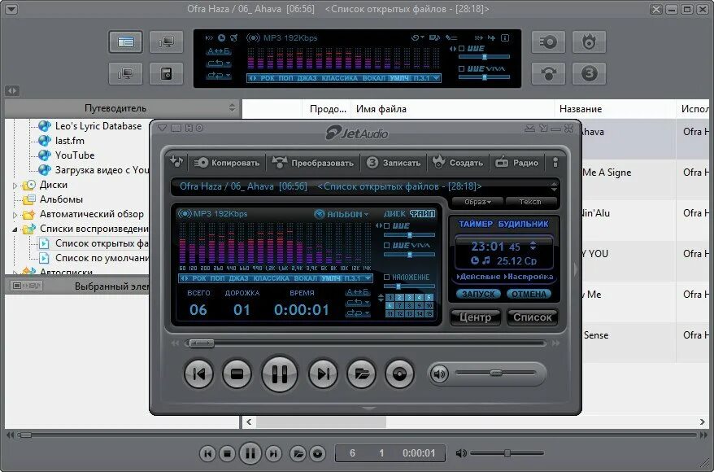Click the portable player device icon in main window
Screen dimensions: 714x472
point(166,73)
